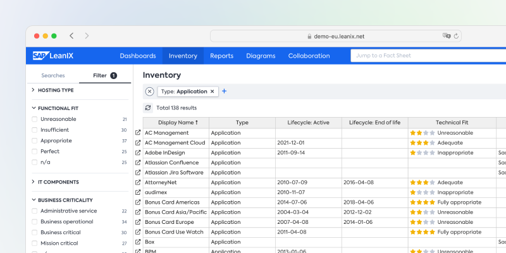
Task: Open the audimex fact sheet name
Action: coord(156,192)
